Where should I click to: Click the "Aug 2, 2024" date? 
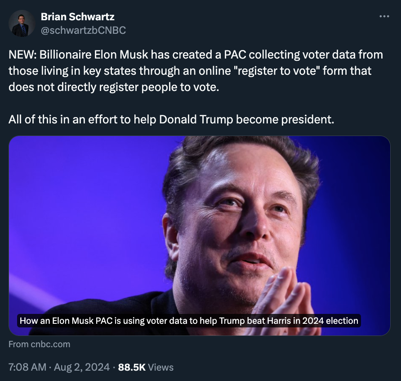83,367
